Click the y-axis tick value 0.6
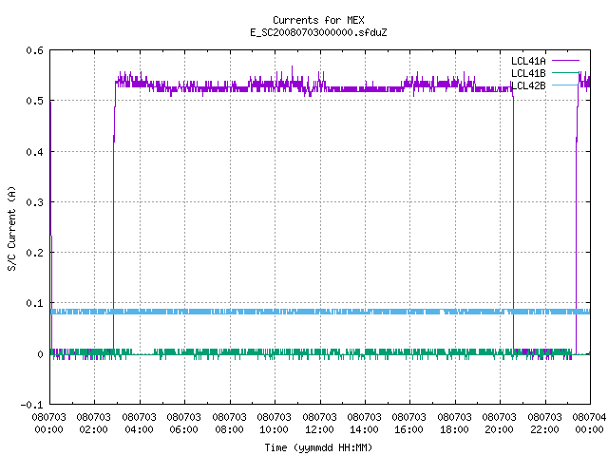 tap(34, 50)
